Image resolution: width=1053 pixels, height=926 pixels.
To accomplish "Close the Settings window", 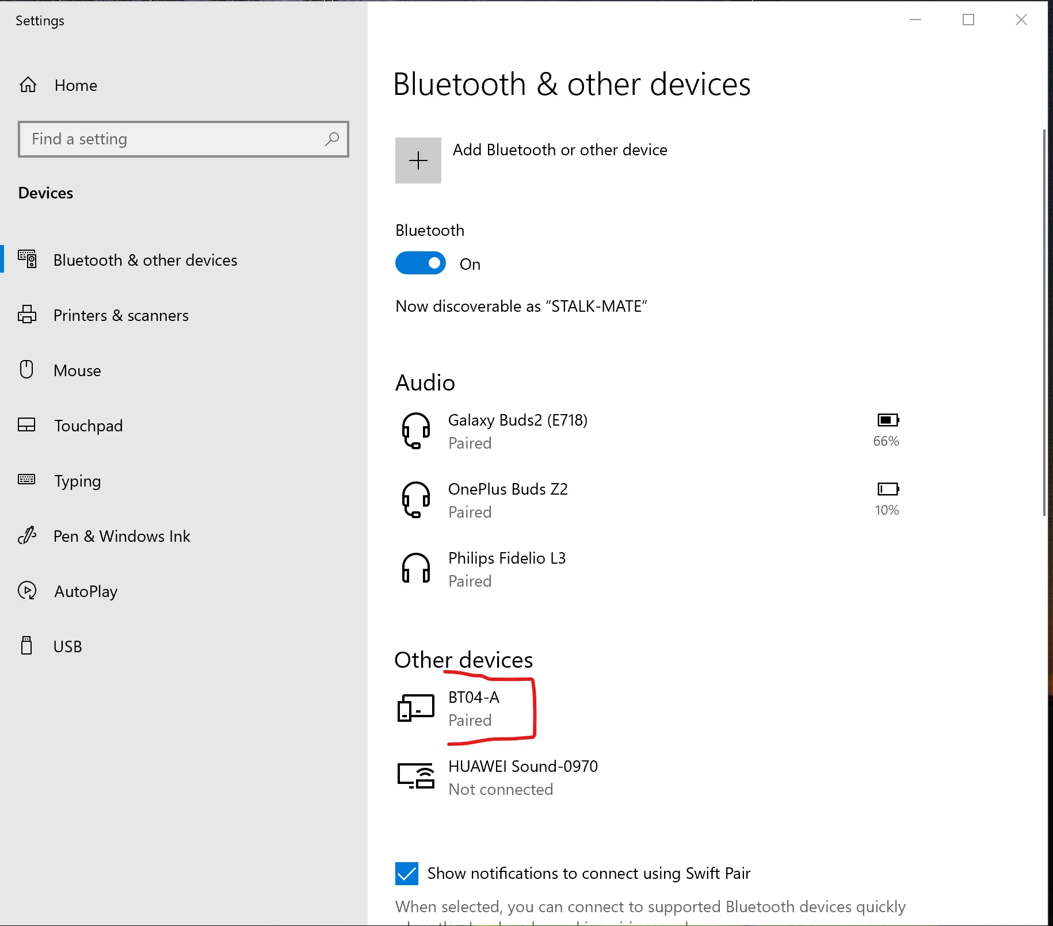I will tap(1021, 20).
